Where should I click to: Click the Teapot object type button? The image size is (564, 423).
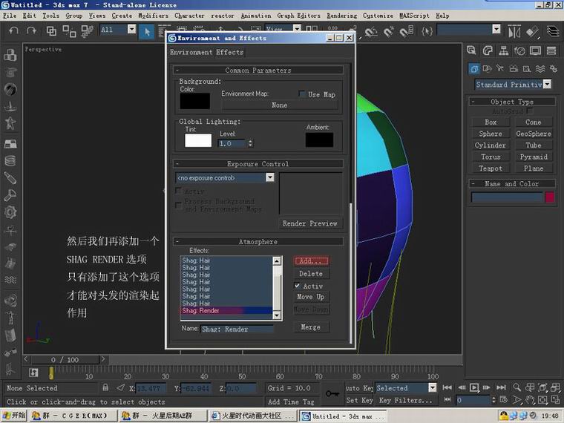491,168
